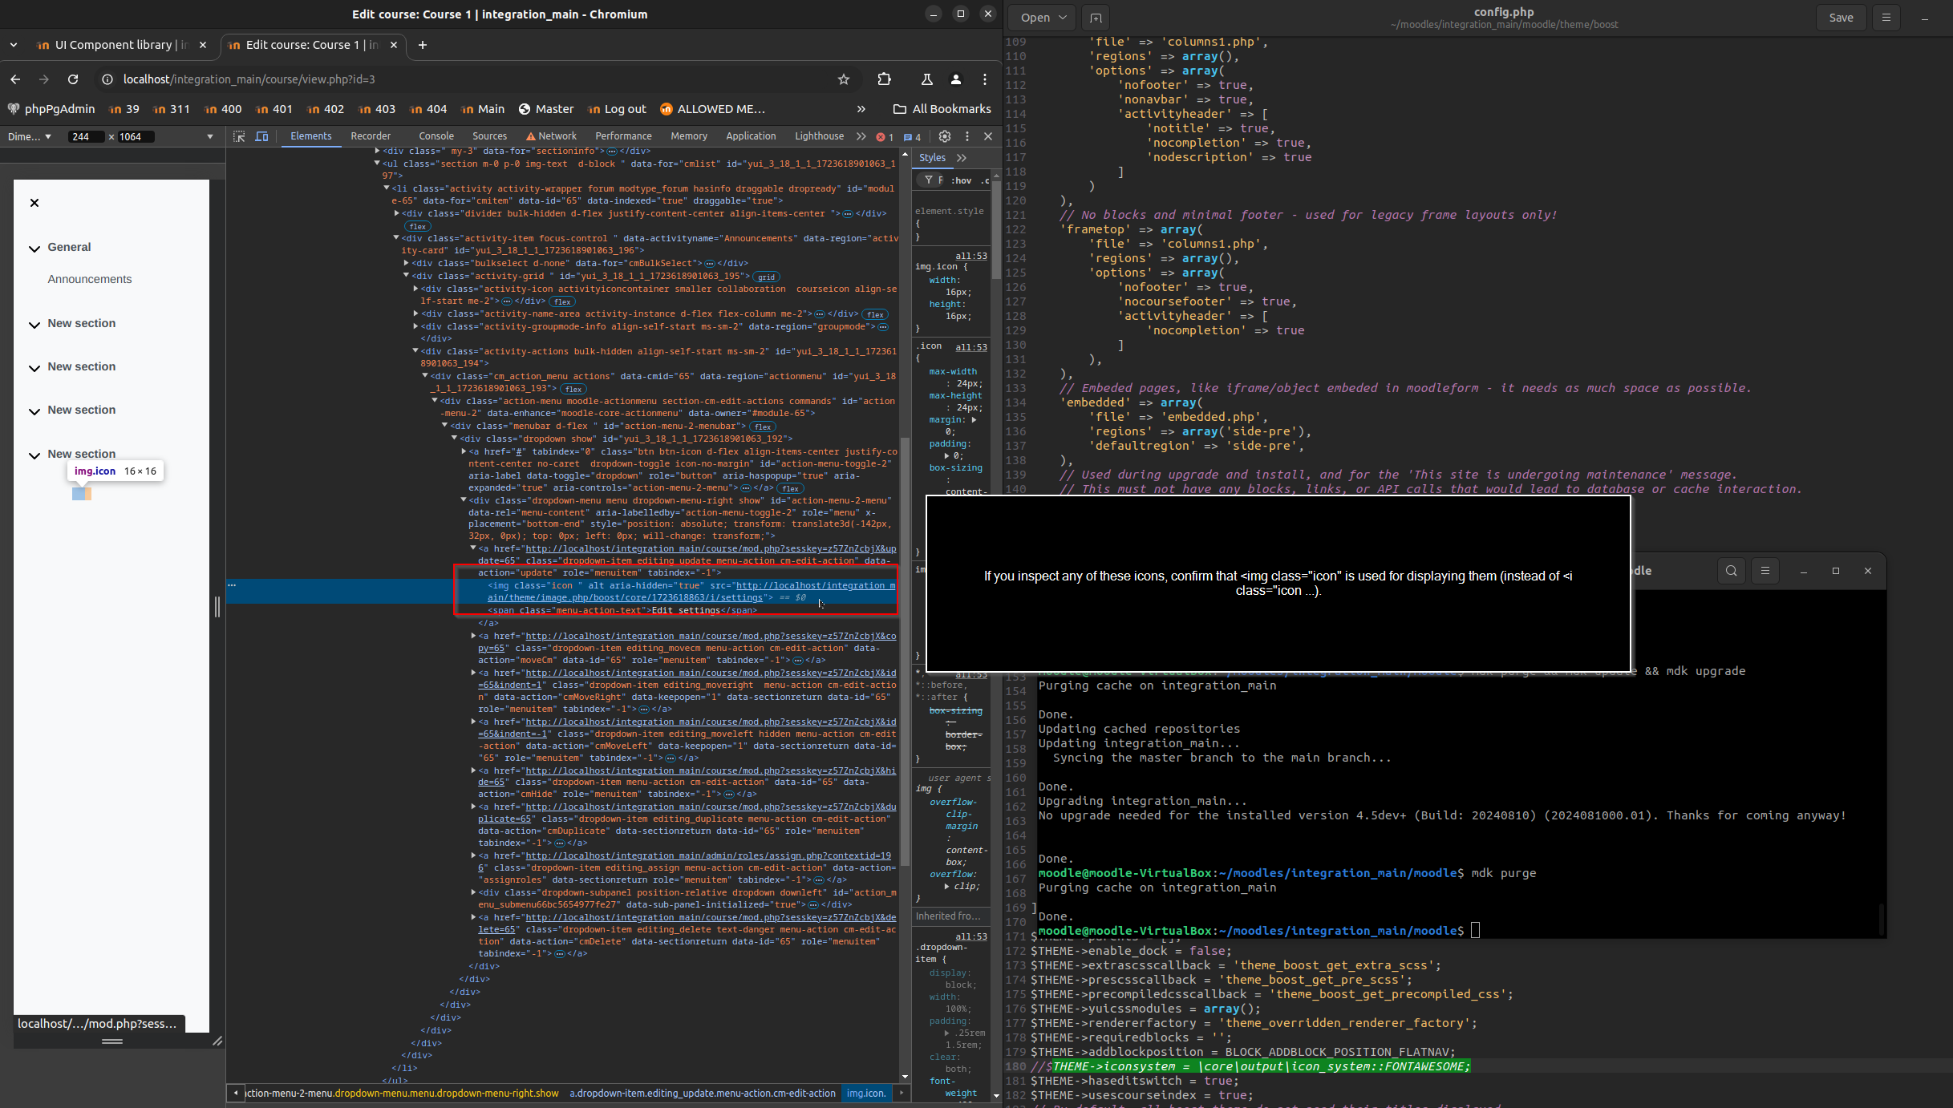Collapse the first New section chevron
The image size is (1953, 1108).
(x=34, y=325)
